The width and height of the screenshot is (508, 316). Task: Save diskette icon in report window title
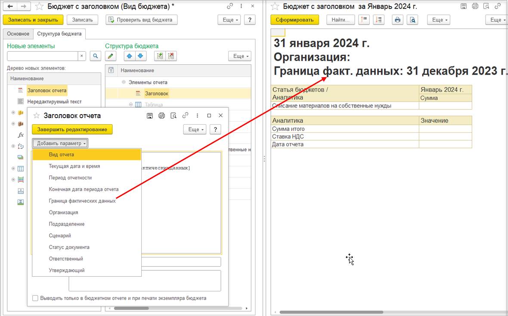click(464, 6)
